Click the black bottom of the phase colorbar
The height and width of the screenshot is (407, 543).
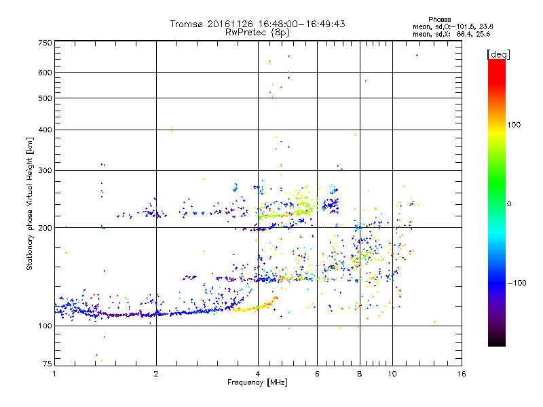click(x=497, y=343)
